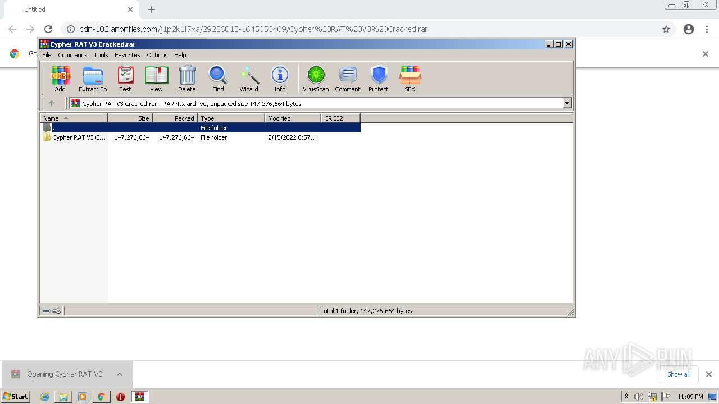Open the Find magnifier tool
Viewport: 719px width, 404px height.
(218, 79)
